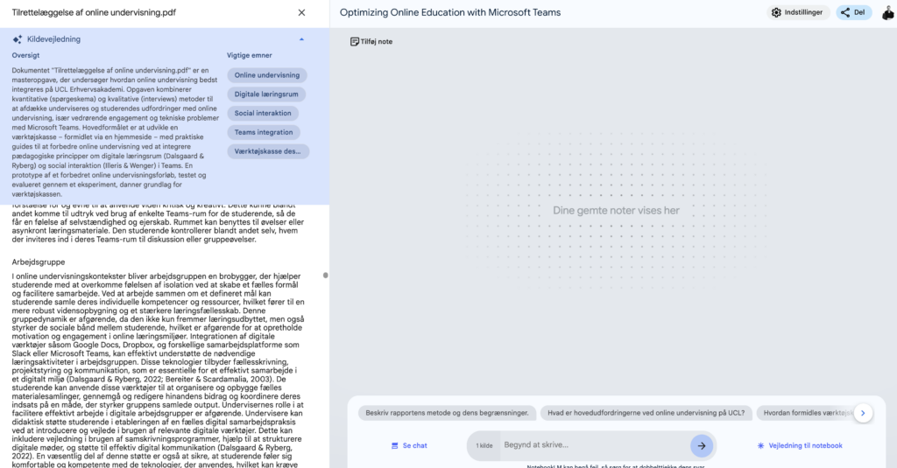Click the 'Arbejdsgruppe' heading in document
The height and width of the screenshot is (468, 897).
coord(39,262)
